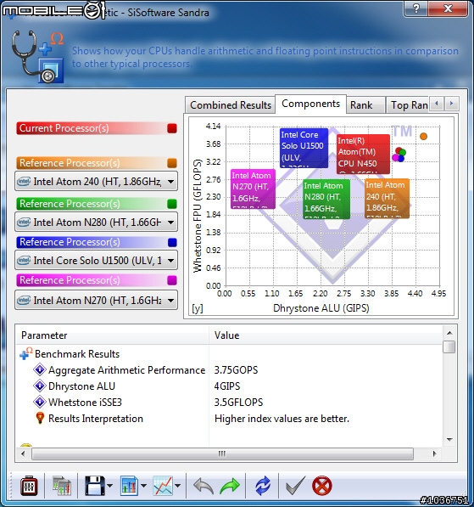Click the results list scroll up arrow
The width and height of the screenshot is (474, 507).
[x=449, y=333]
